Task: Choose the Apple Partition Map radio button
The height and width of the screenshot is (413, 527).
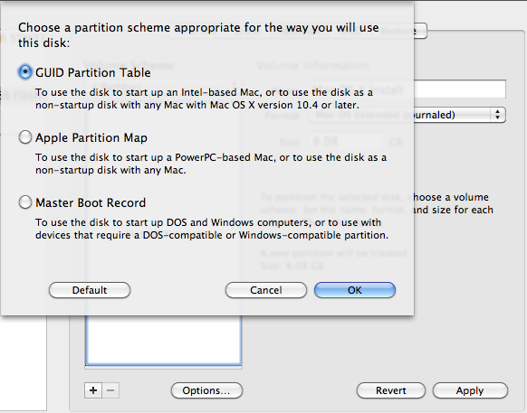Action: point(25,137)
